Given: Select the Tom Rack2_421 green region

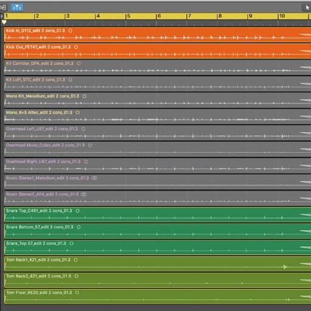Looking at the screenshot, I should tap(158, 280).
